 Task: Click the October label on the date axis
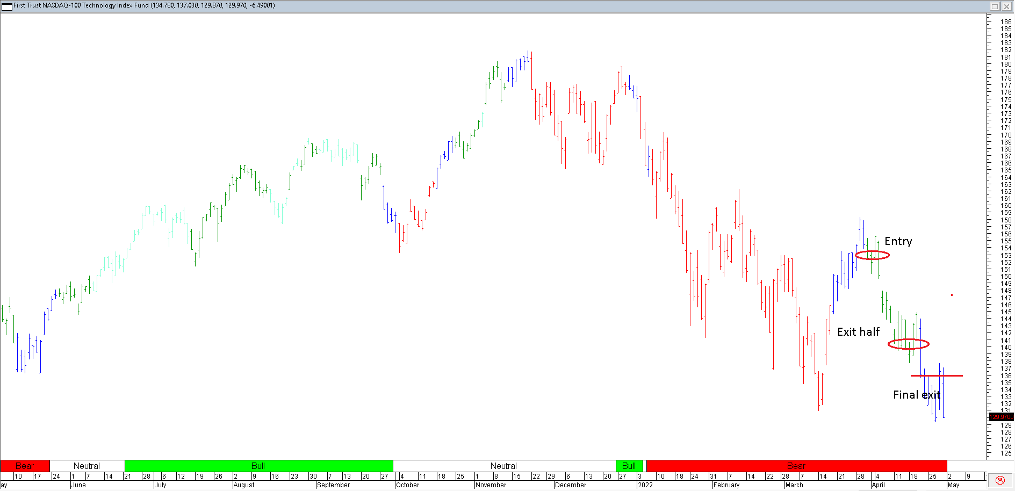pos(407,485)
